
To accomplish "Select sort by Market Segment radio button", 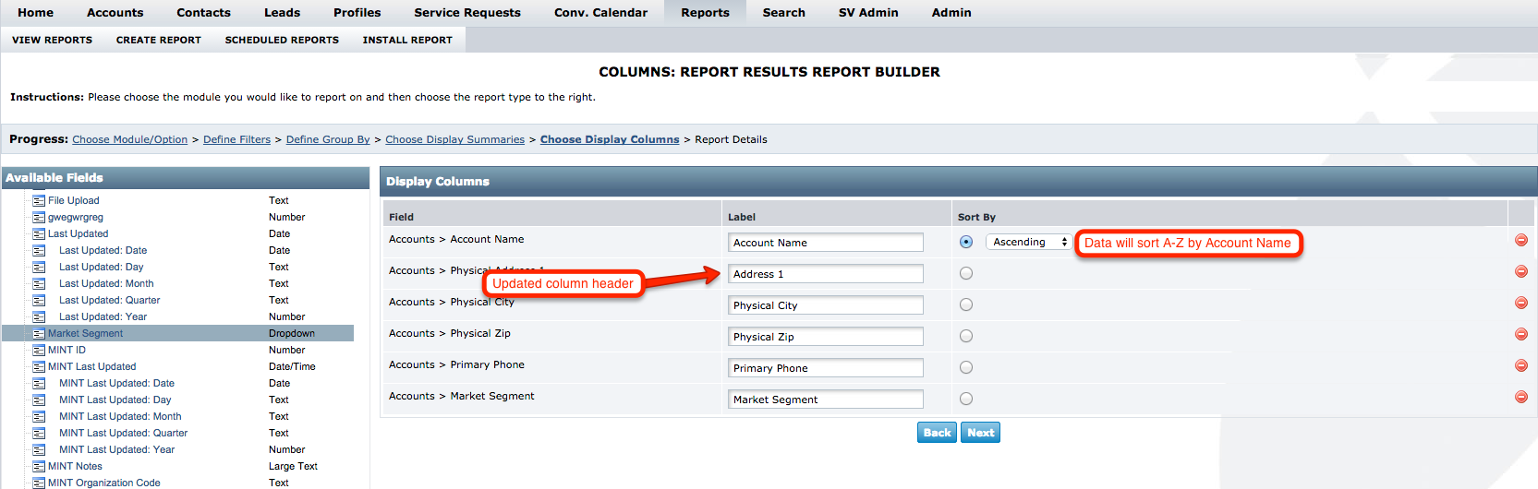I will (966, 399).
